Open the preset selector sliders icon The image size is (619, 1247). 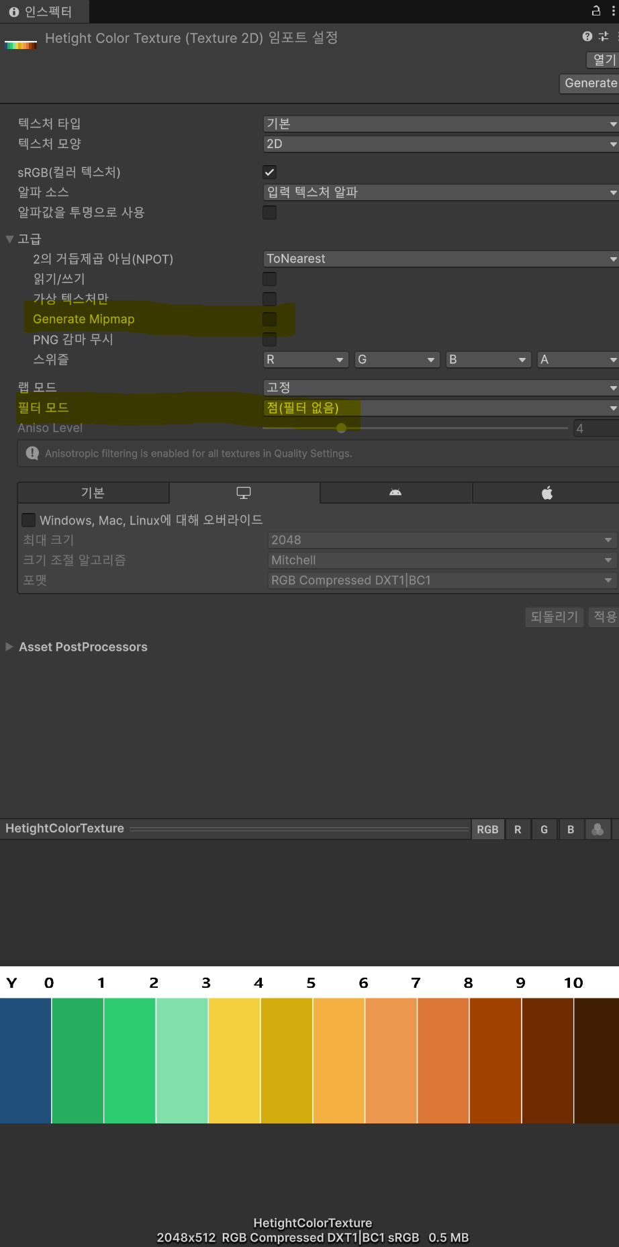coord(604,36)
